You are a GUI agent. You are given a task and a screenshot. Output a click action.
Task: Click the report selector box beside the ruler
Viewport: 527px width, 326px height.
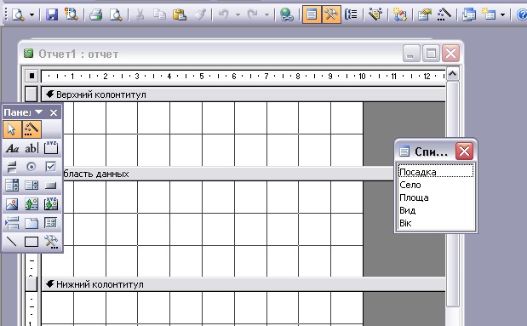click(x=32, y=76)
